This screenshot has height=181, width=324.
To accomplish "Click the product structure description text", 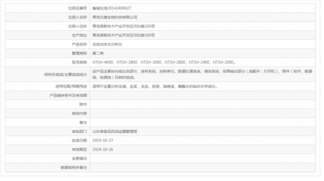I will [x=202, y=74].
